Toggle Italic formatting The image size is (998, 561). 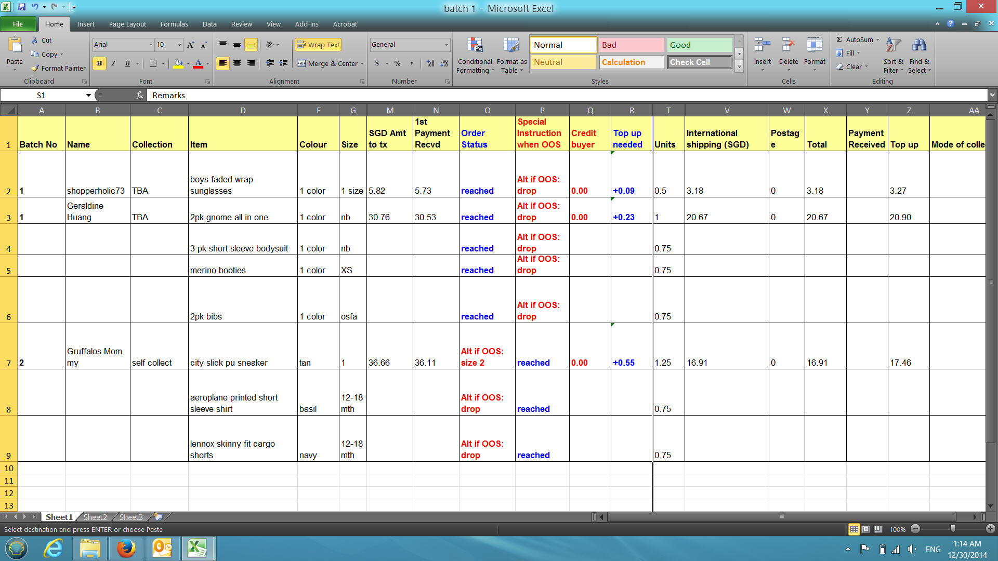[x=113, y=63]
